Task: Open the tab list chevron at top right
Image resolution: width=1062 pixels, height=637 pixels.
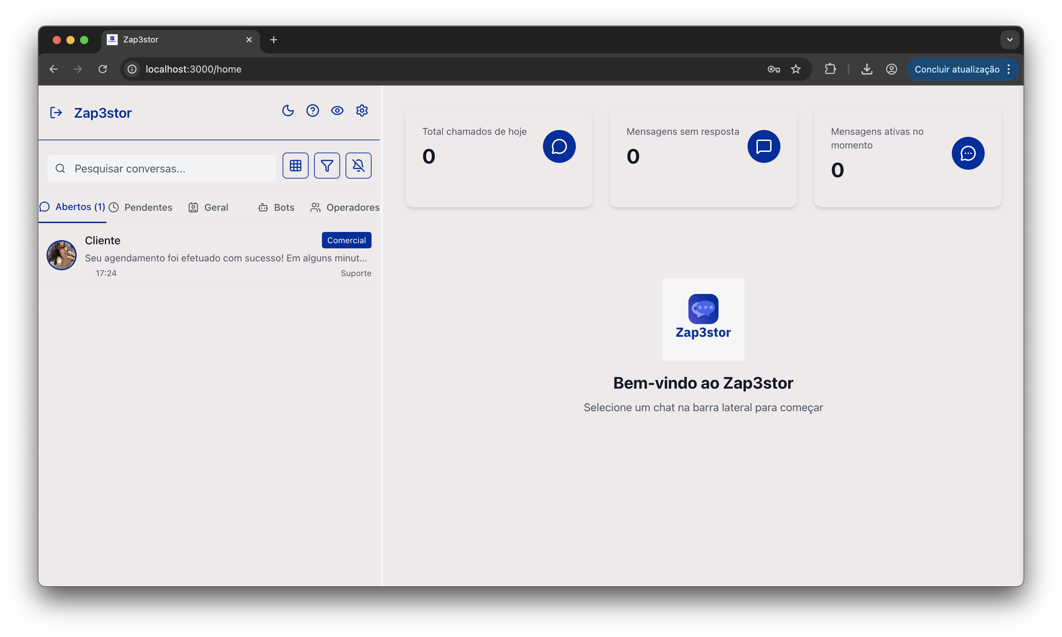Action: [1010, 39]
